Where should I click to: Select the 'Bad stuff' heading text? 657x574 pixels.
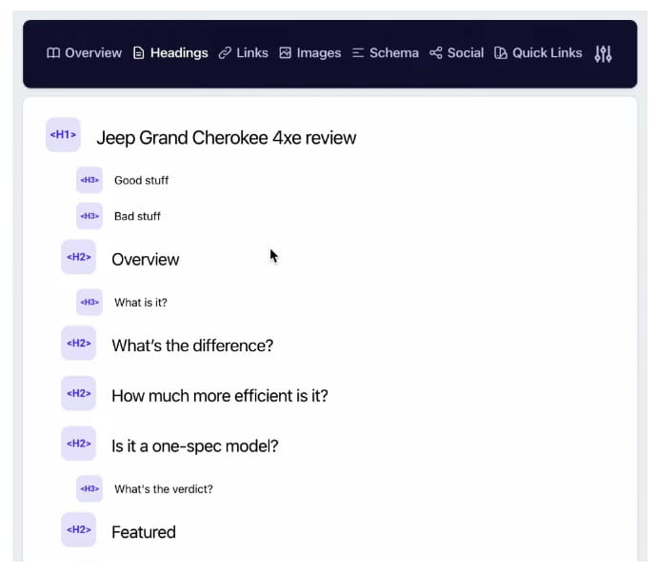click(x=137, y=217)
